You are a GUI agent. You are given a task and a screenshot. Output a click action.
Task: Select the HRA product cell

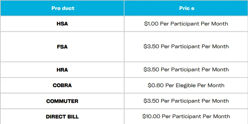tap(62, 70)
